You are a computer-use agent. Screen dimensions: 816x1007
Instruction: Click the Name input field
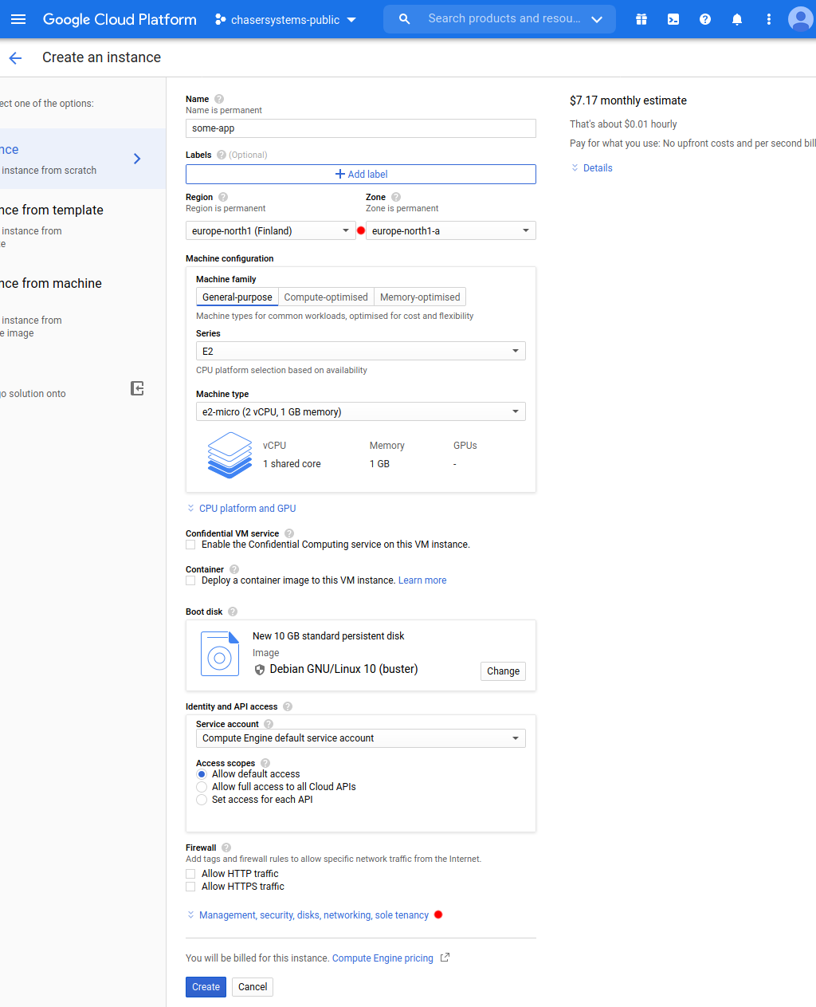click(x=361, y=128)
